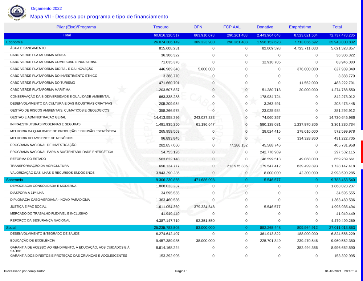Click the Pagina 1 footer label
The height and width of the screenshot is (281, 363).
(181, 271)
